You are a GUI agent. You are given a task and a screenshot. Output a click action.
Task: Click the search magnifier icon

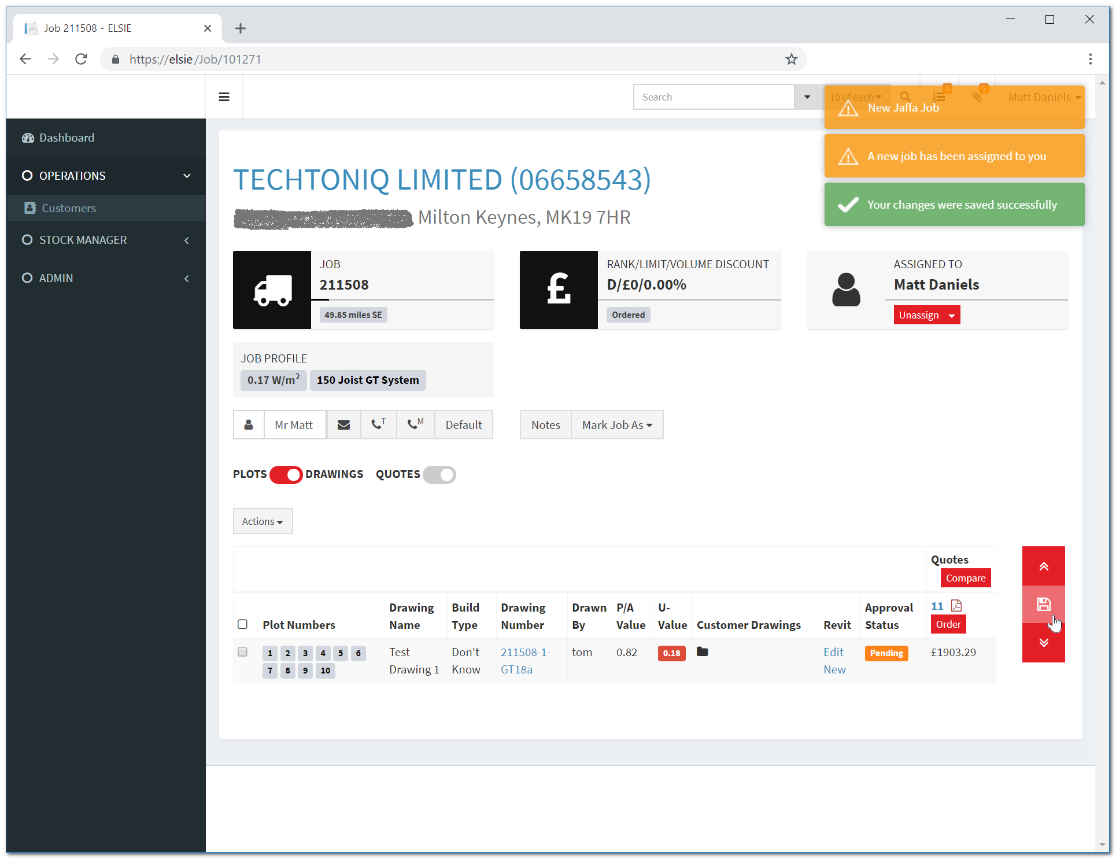point(904,97)
